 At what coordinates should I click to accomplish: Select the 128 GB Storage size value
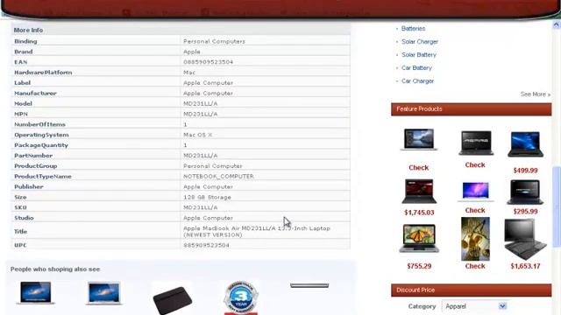207,197
